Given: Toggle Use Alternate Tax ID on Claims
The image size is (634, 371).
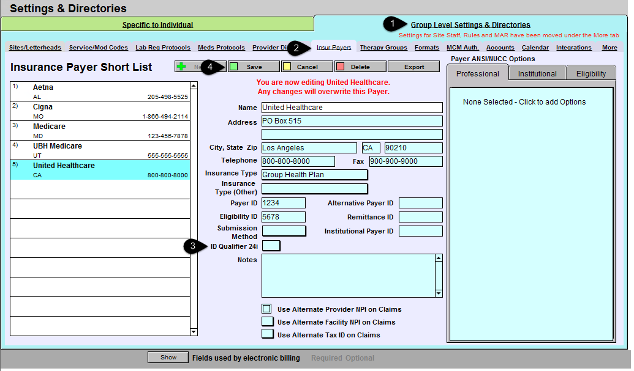Looking at the screenshot, I should click(x=267, y=334).
